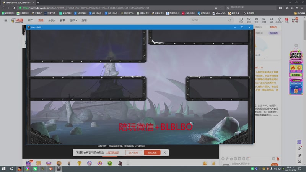Click the Warcraft III taskbar icon
The height and width of the screenshot is (172, 306).
(x=59, y=169)
